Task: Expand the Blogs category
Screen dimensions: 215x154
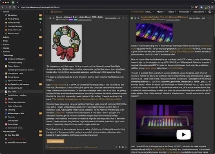Action: coord(1,41)
